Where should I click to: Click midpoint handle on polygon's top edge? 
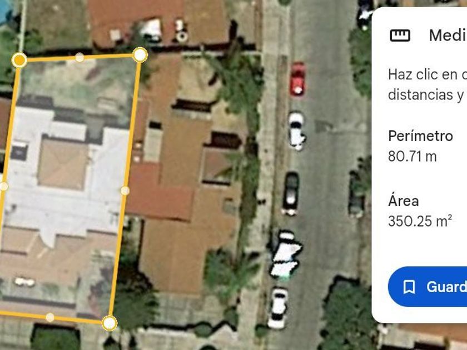79,57
